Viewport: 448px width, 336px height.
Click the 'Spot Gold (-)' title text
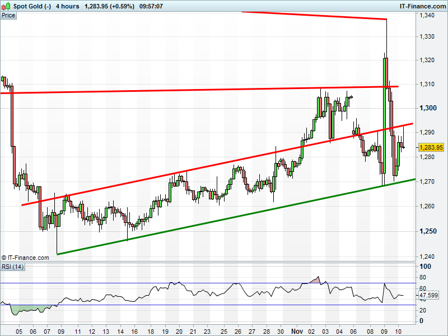pyautogui.click(x=32, y=6)
